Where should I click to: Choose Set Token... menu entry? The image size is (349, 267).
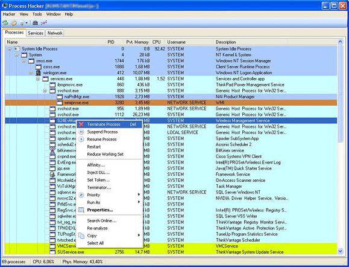tap(98, 180)
